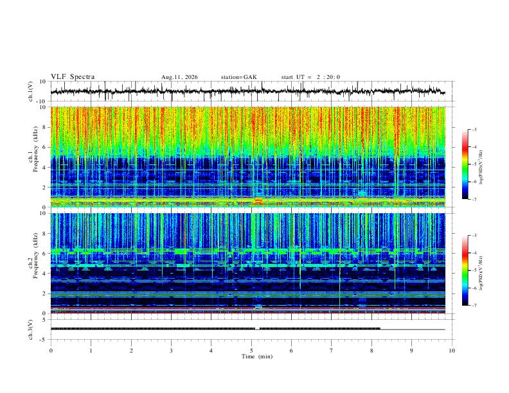
Task: Click the ch.1(V) waveform trace
Action: tap(247, 91)
